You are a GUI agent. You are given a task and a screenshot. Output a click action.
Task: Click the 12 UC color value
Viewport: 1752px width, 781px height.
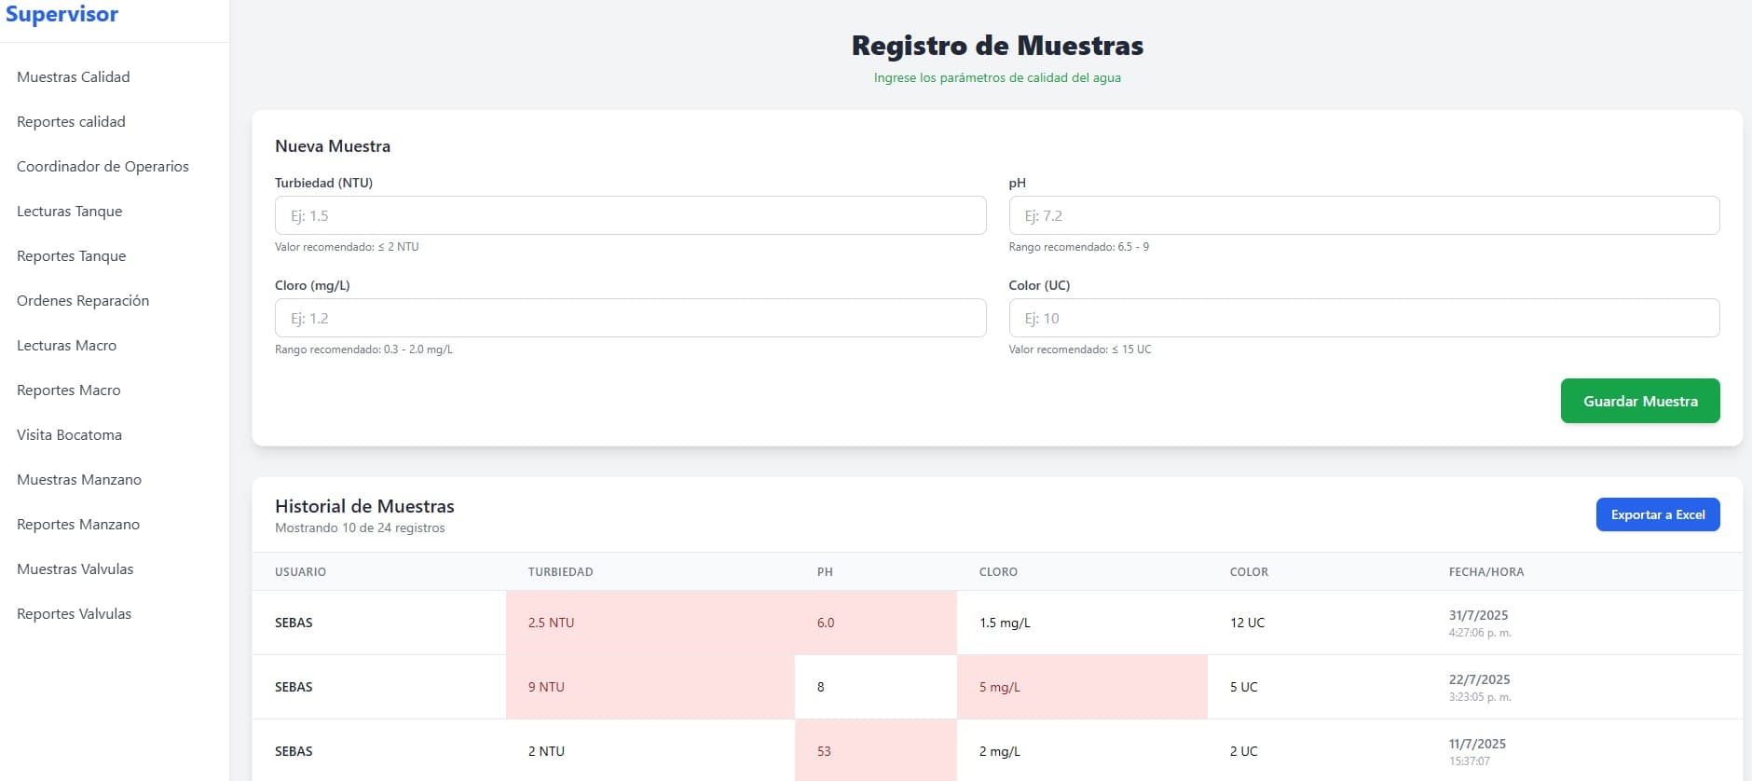[x=1247, y=623]
